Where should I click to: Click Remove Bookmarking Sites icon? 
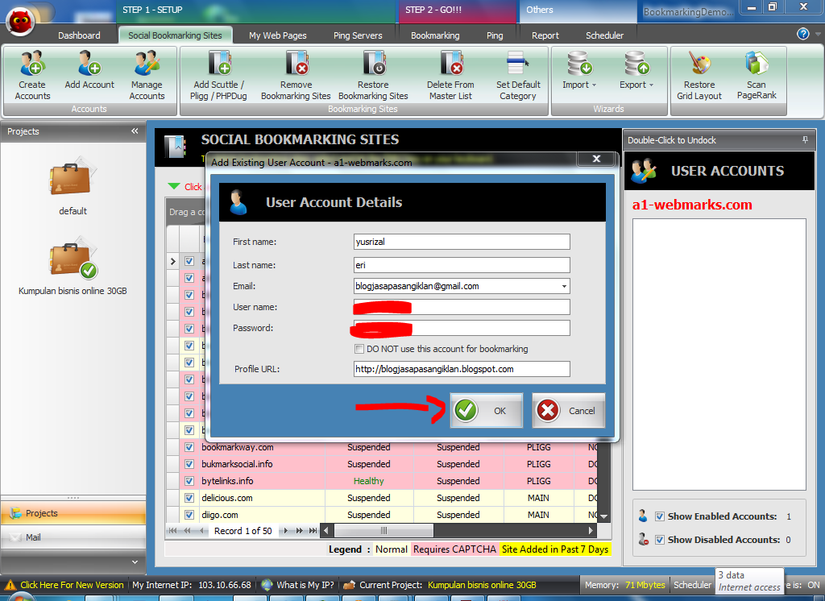pyautogui.click(x=296, y=75)
